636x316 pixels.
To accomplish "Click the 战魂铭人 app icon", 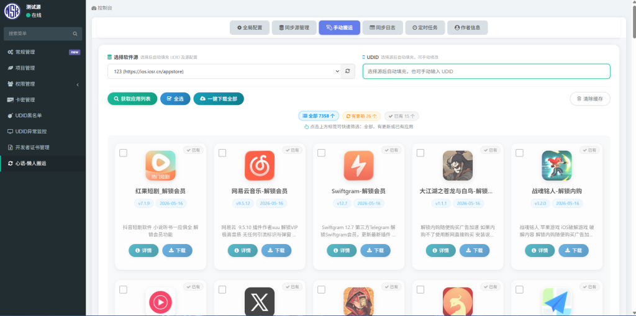I will pyautogui.click(x=557, y=166).
